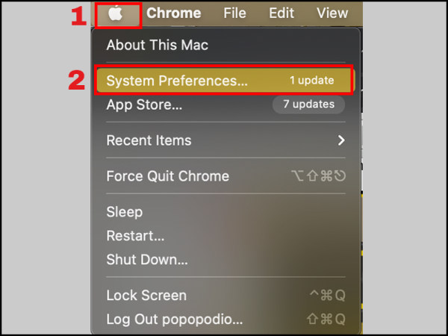Choose the App Store menu entry
The image size is (448, 336).
(x=144, y=105)
